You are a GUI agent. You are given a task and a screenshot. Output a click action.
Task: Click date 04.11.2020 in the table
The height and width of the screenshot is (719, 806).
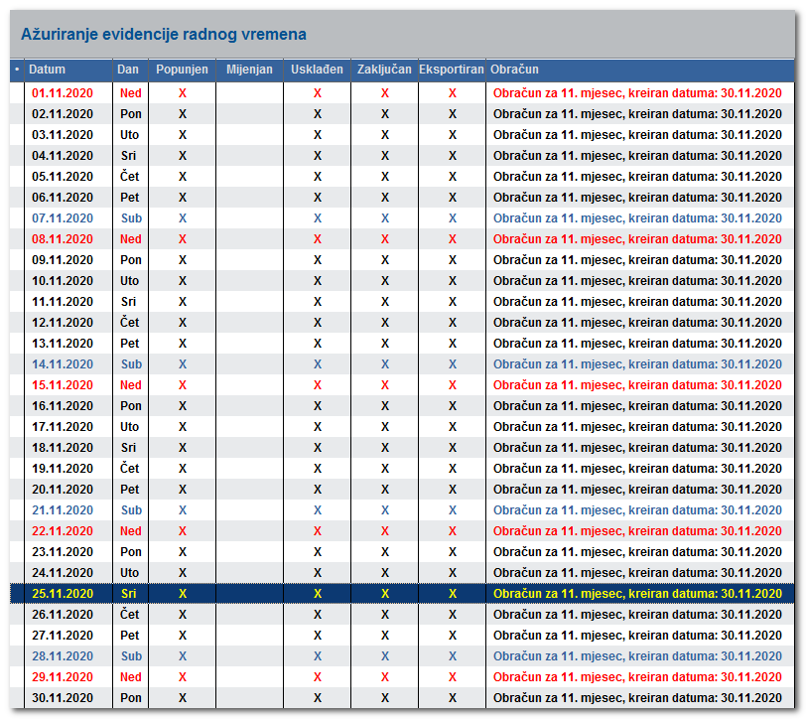tap(63, 156)
